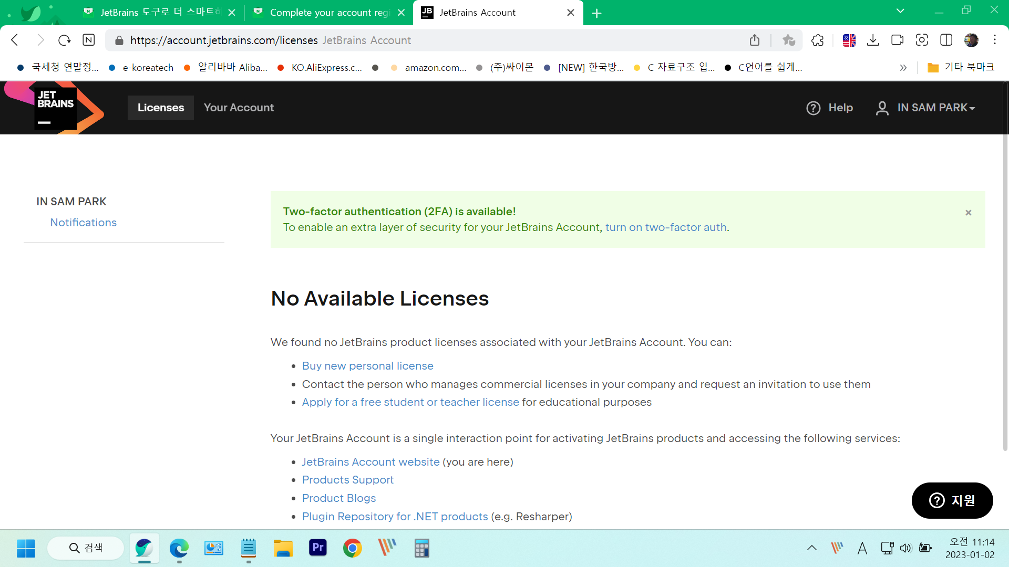The width and height of the screenshot is (1009, 567).
Task: Show more hidden bookmarks chevron
Action: [x=903, y=67]
